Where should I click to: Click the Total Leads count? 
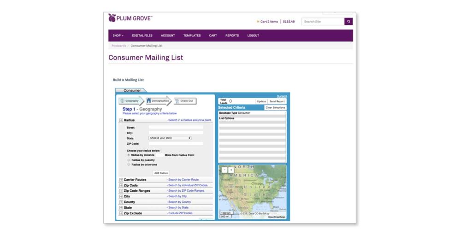[x=230, y=101]
